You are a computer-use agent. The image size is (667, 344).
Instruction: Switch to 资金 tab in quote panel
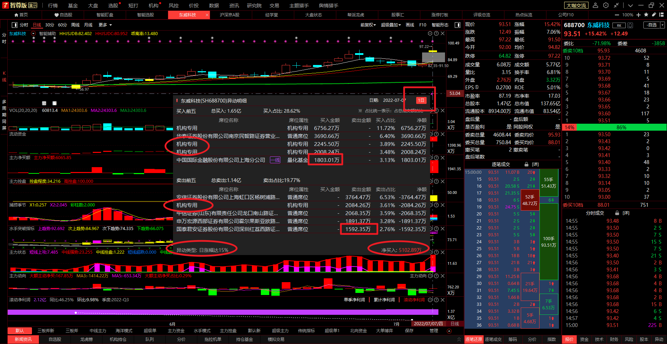point(584,339)
